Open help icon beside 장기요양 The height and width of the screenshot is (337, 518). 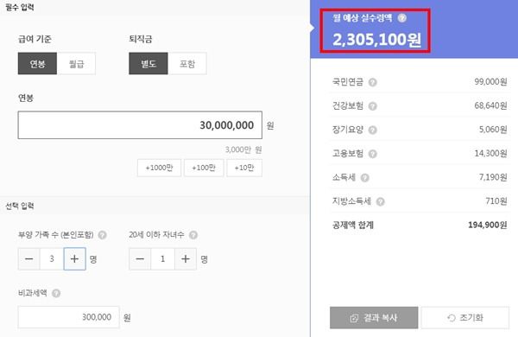point(373,130)
